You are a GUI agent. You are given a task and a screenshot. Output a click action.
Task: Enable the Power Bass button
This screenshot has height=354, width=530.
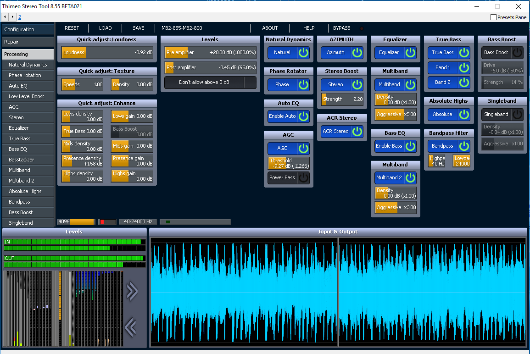[303, 177]
